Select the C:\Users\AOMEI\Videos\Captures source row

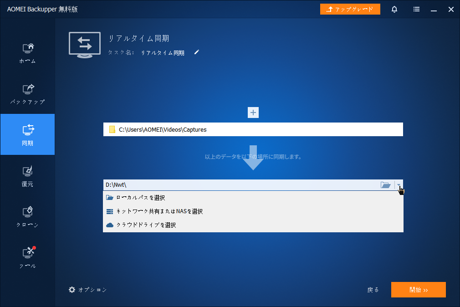point(253,129)
